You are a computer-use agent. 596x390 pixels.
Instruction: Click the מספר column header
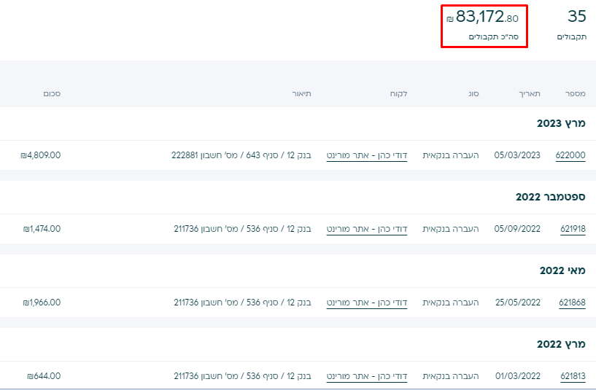pyautogui.click(x=575, y=93)
